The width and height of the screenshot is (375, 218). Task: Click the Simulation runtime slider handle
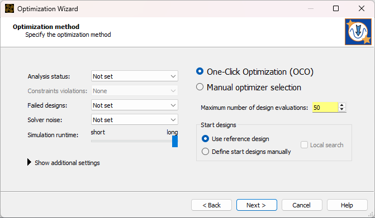click(175, 141)
